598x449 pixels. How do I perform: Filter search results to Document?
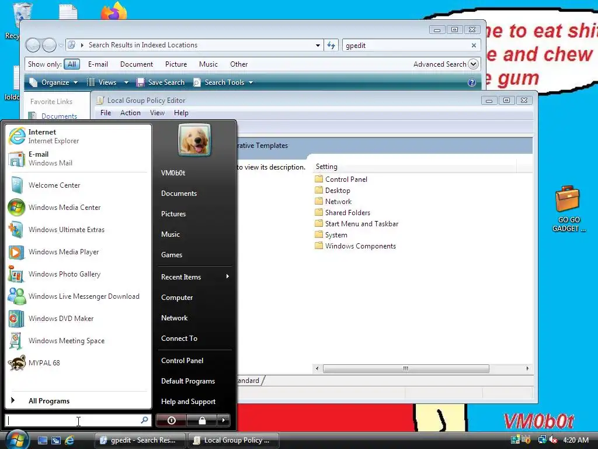click(137, 64)
